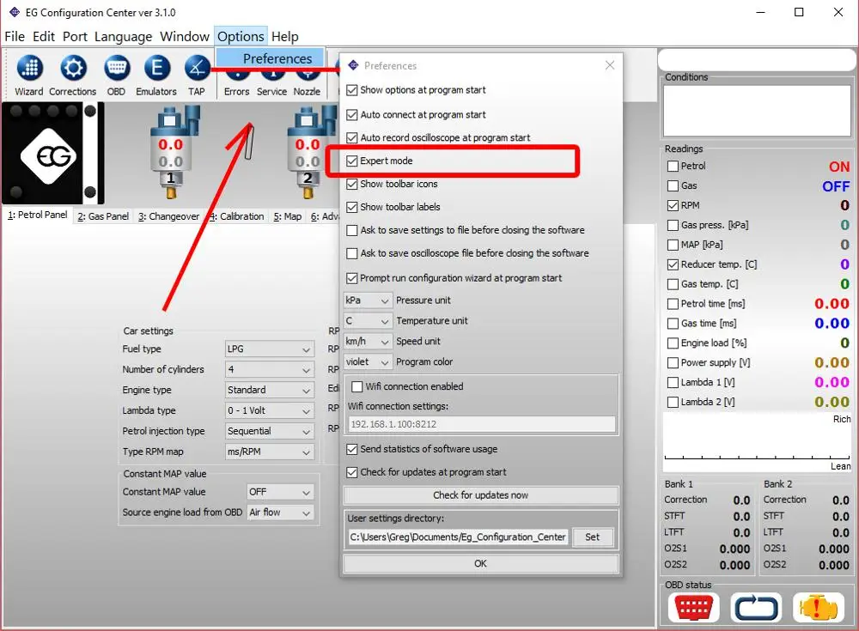This screenshot has height=631, width=859.
Task: Open the File menu
Action: click(15, 37)
